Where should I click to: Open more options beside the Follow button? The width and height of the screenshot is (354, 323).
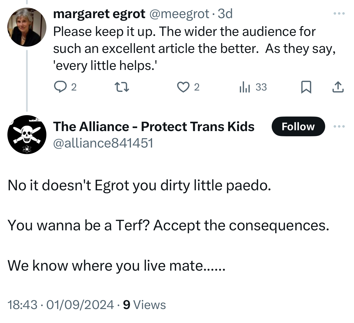click(339, 126)
